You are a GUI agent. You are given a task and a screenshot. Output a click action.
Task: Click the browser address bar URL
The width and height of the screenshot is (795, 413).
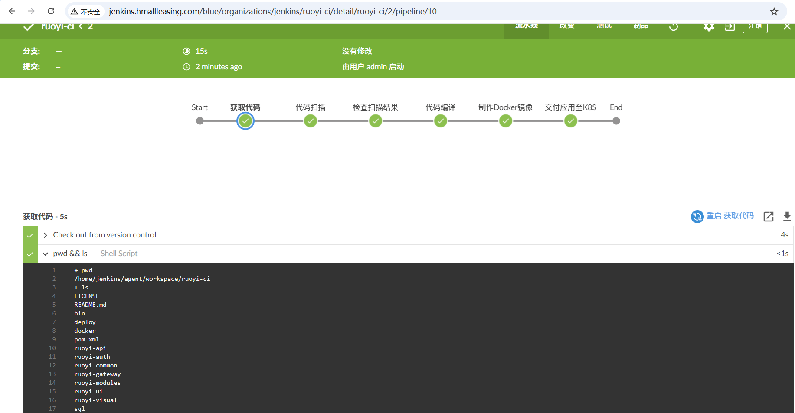pyautogui.click(x=272, y=12)
